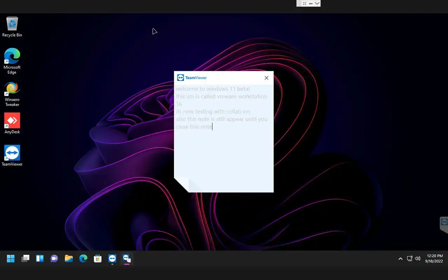The height and width of the screenshot is (280, 448).
Task: Open the Recycle Bin desktop icon
Action: pyautogui.click(x=12, y=27)
